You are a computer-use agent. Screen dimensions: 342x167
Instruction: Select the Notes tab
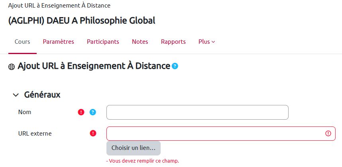click(140, 42)
